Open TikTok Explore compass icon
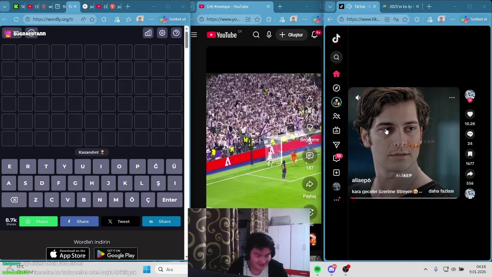Viewport: 492px width, 277px height. [x=336, y=88]
